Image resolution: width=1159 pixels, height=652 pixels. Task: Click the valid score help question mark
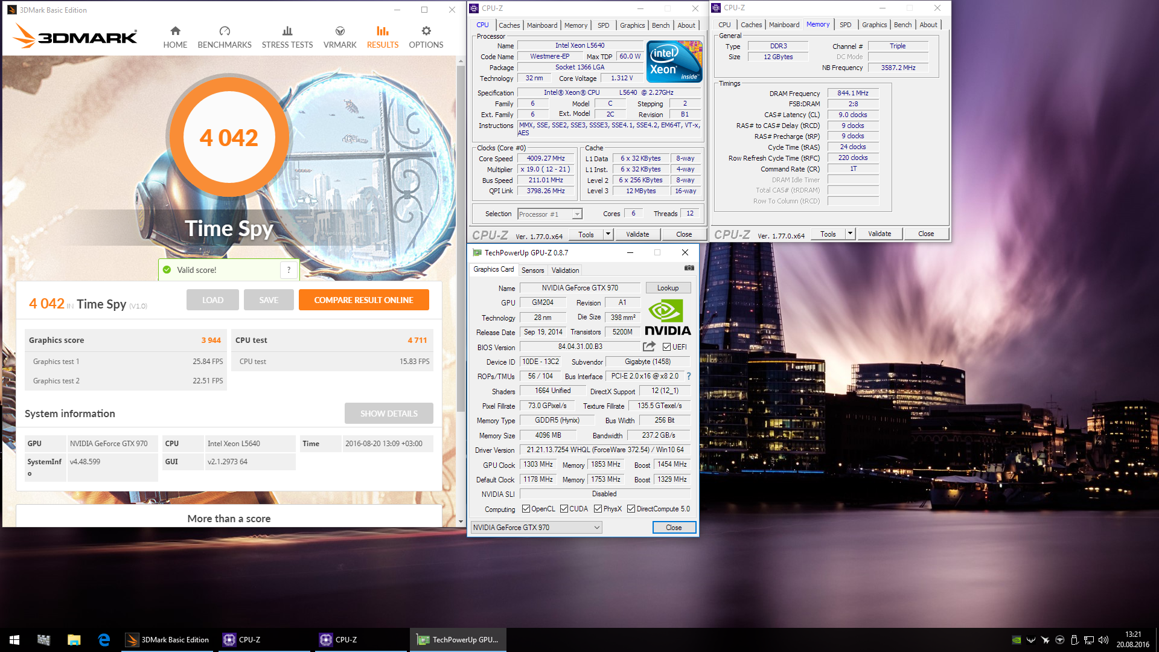pyautogui.click(x=289, y=270)
